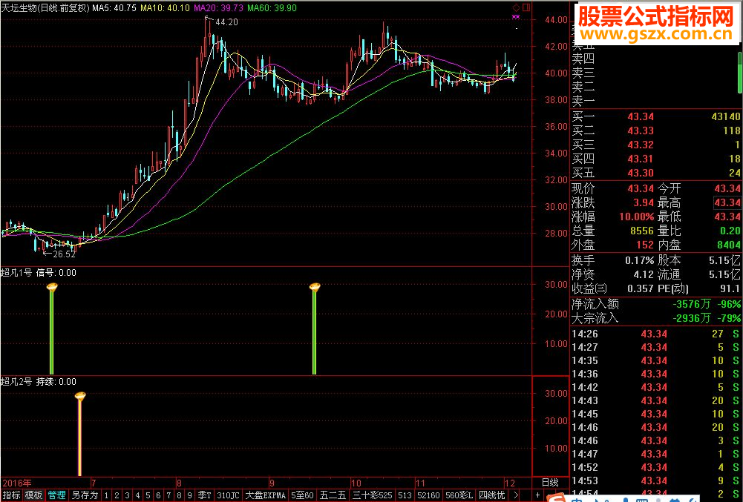Click the 2016年 date axis label
The image size is (743, 502).
pos(16,483)
